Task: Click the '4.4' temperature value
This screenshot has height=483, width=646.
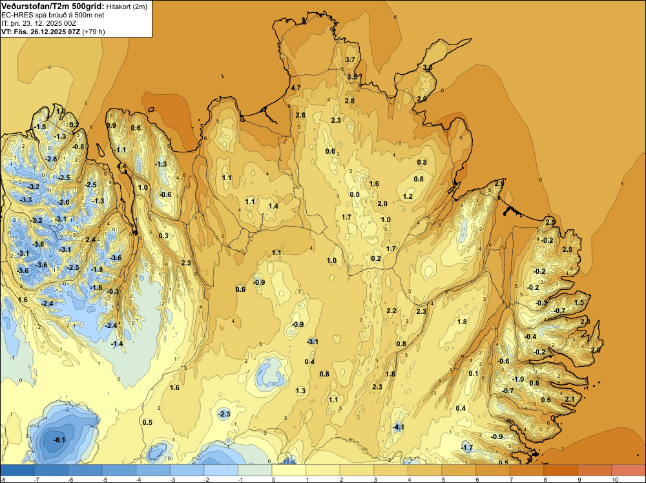Action: point(122,166)
